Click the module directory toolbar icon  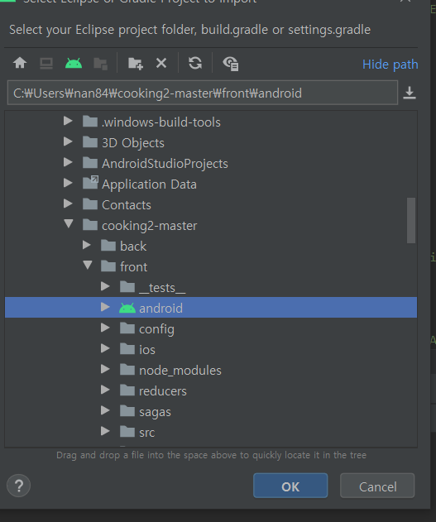[100, 63]
